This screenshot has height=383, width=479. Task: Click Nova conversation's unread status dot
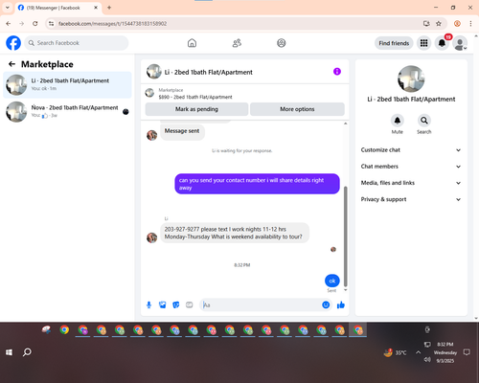pos(125,112)
